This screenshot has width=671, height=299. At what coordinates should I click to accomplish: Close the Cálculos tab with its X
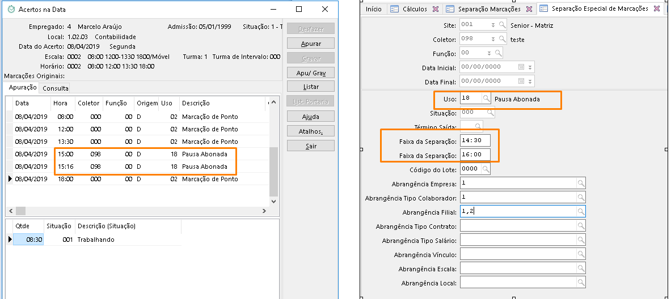tap(435, 9)
